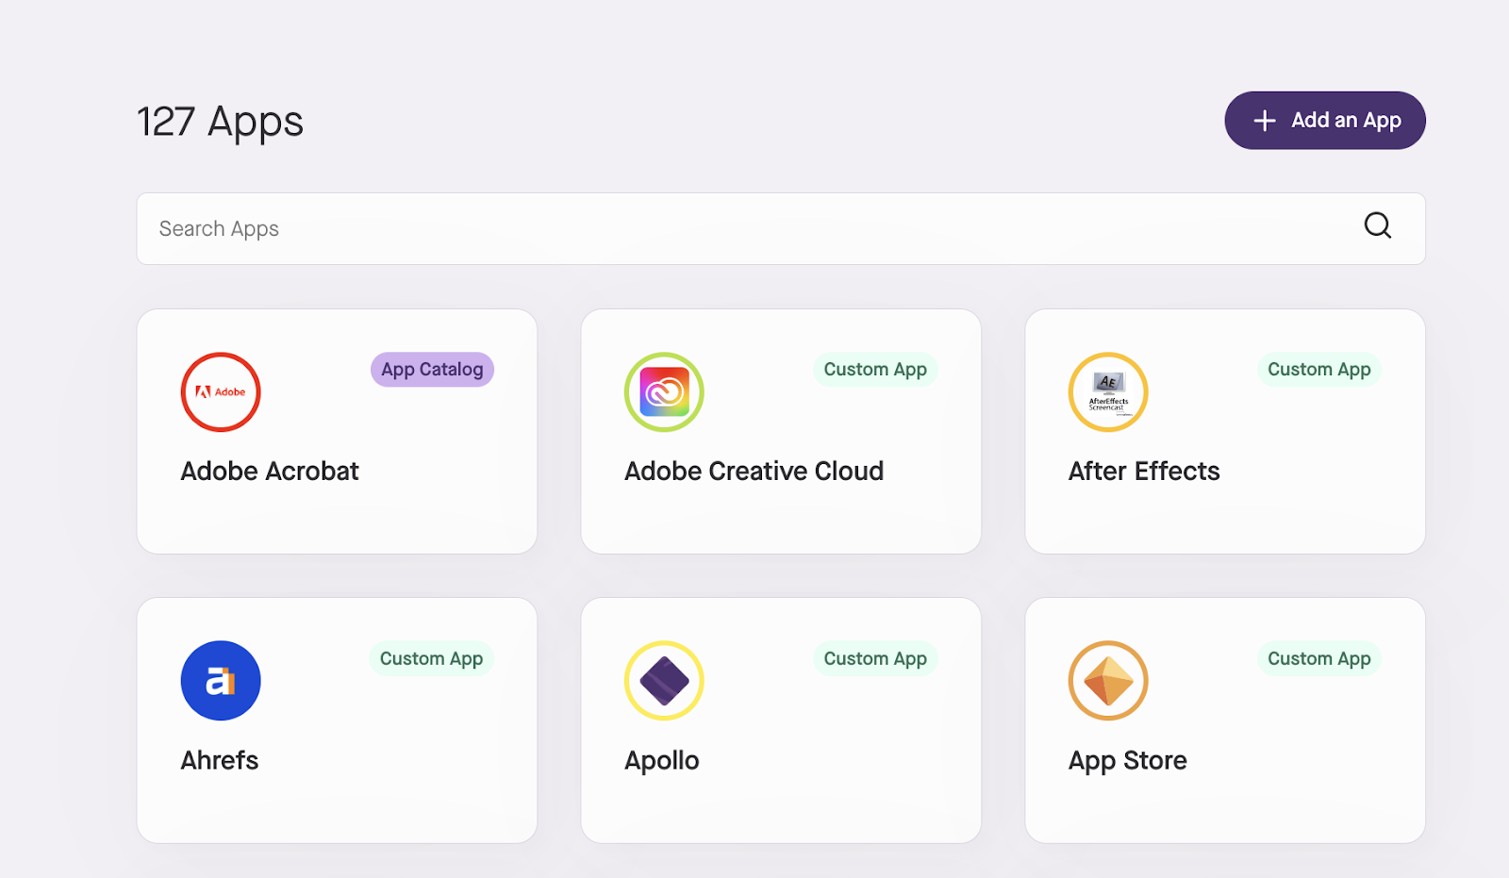1509x878 pixels.
Task: Open the Adobe Acrobat logo icon
Action: tap(221, 392)
